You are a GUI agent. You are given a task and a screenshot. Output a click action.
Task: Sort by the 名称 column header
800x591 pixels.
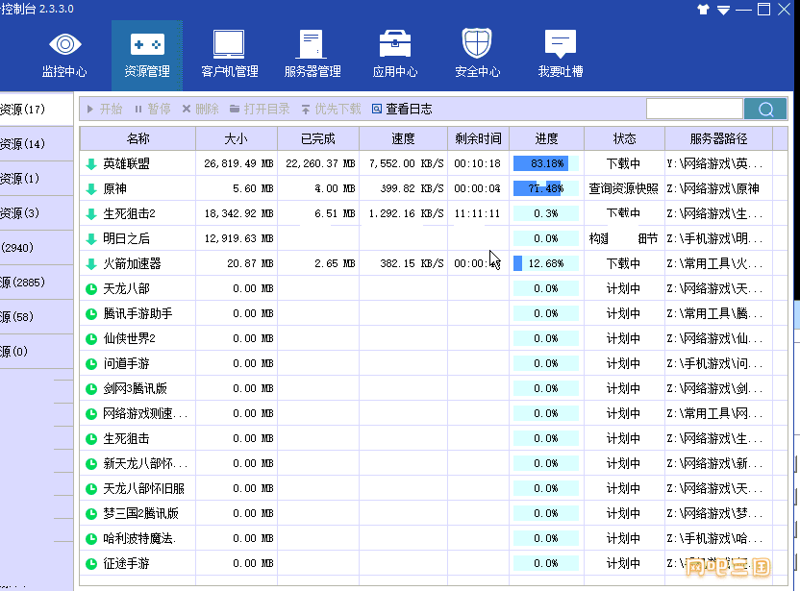pyautogui.click(x=137, y=138)
